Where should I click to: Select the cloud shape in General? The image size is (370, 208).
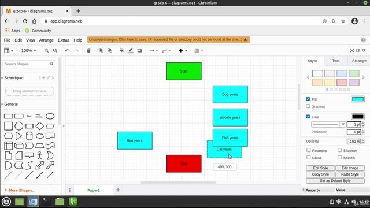40,136
